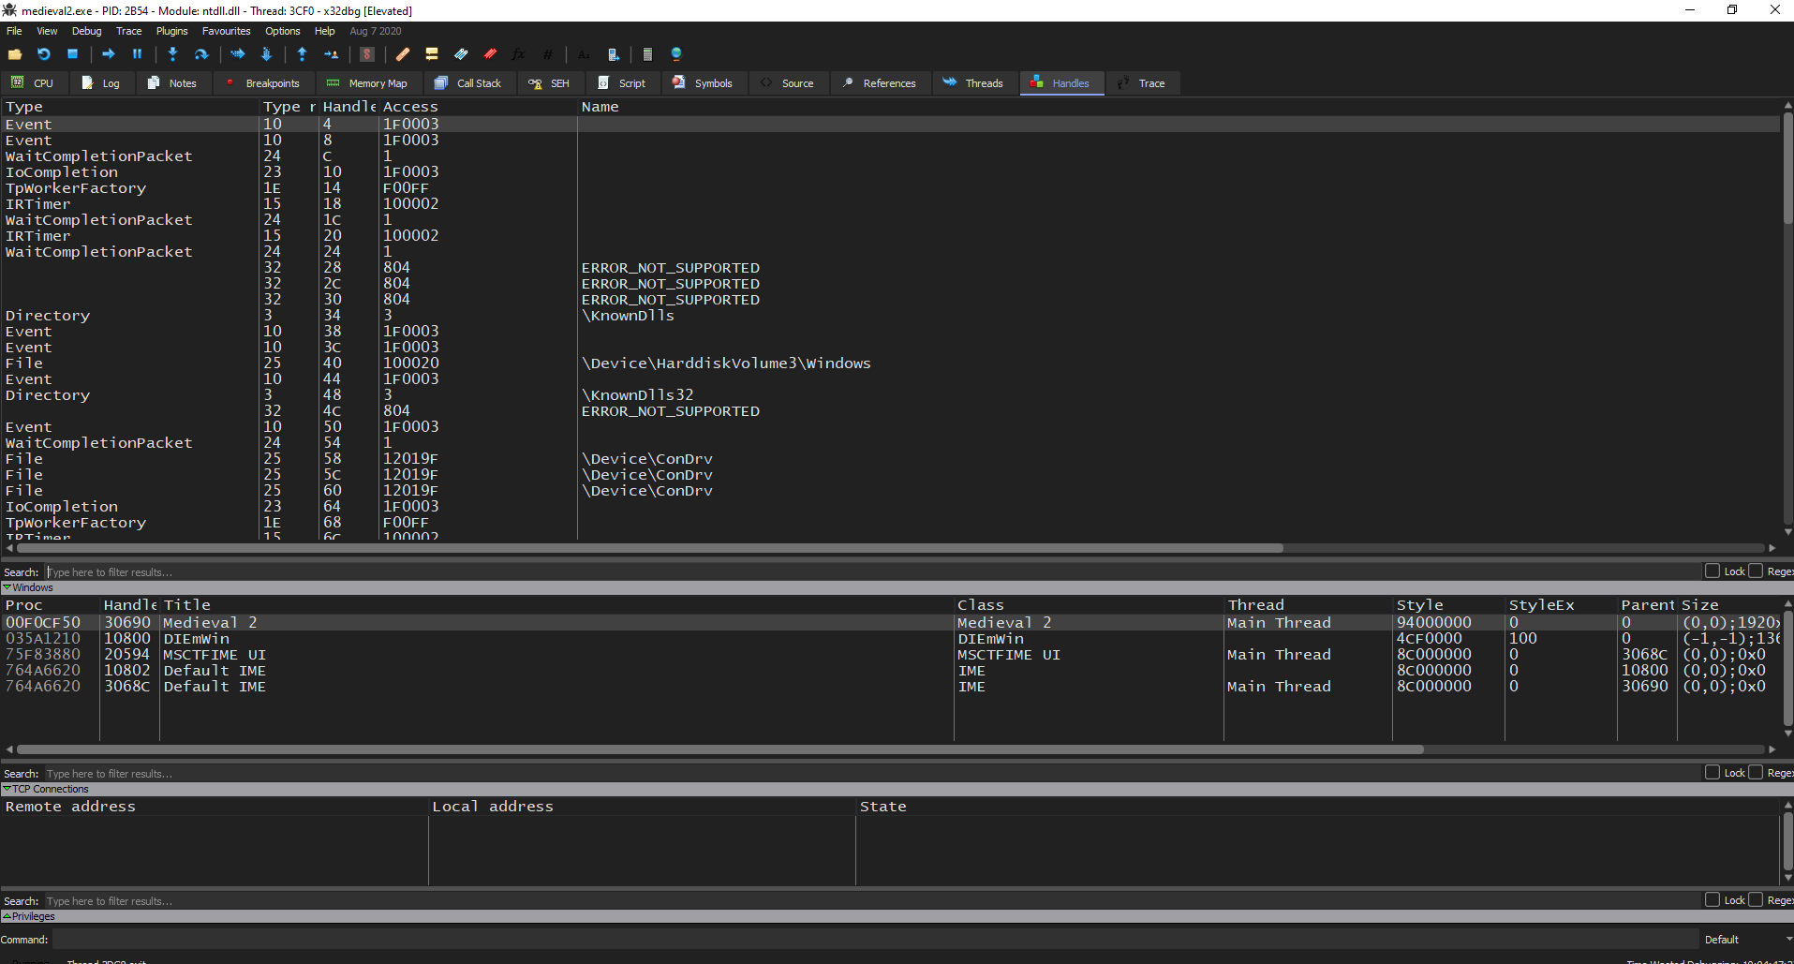This screenshot has height=964, width=1794.
Task: Open the Debug menu
Action: pos(86,31)
